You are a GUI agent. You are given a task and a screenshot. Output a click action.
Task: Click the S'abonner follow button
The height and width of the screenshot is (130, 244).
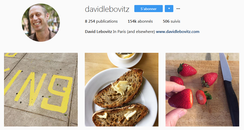148,9
